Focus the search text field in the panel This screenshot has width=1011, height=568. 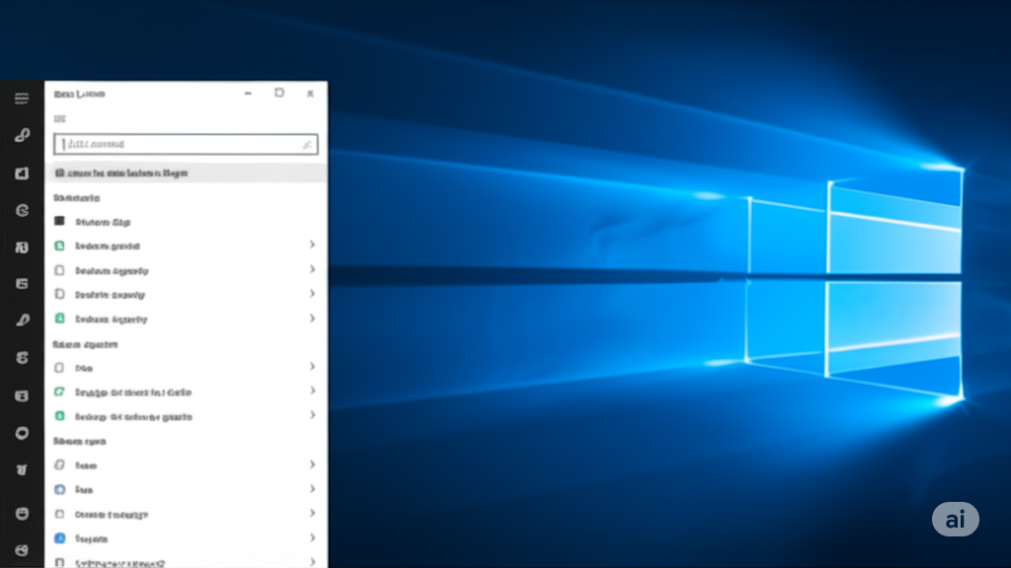point(186,144)
